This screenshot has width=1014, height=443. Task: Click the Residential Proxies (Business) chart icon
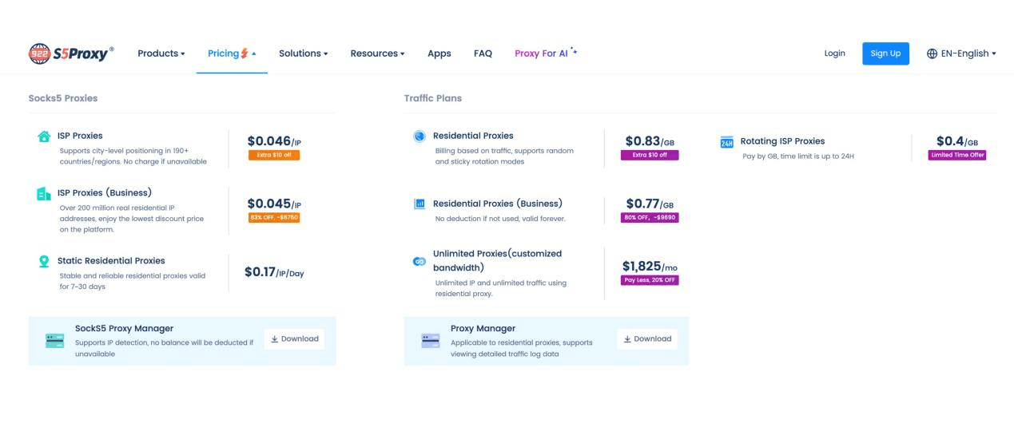[x=420, y=204]
